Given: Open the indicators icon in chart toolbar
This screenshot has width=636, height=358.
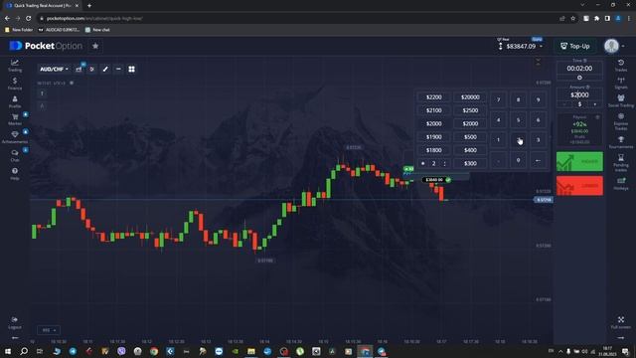Looking at the screenshot, I should coord(91,69).
